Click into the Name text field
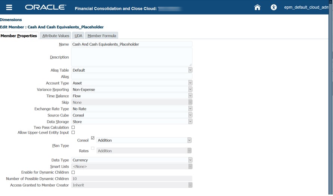 click(131, 44)
